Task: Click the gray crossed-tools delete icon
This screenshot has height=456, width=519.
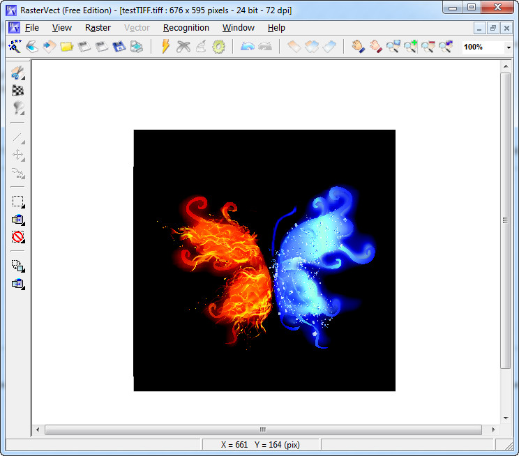Action: 183,47
